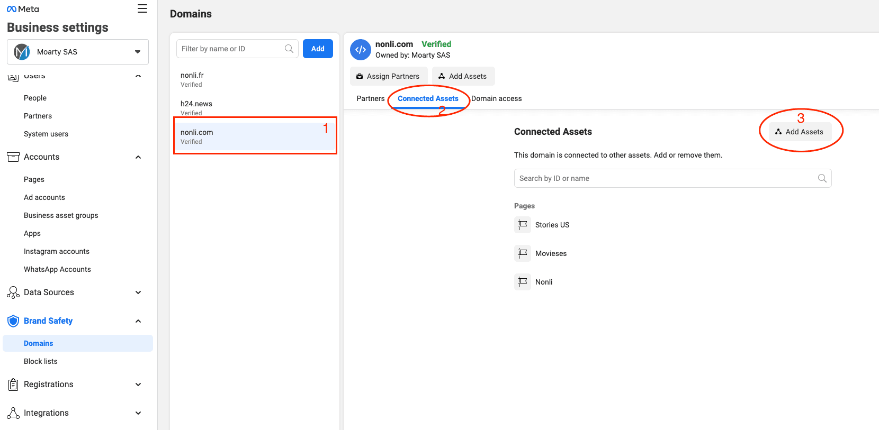Click the Registrations clipboard icon
The width and height of the screenshot is (879, 430).
[13, 385]
